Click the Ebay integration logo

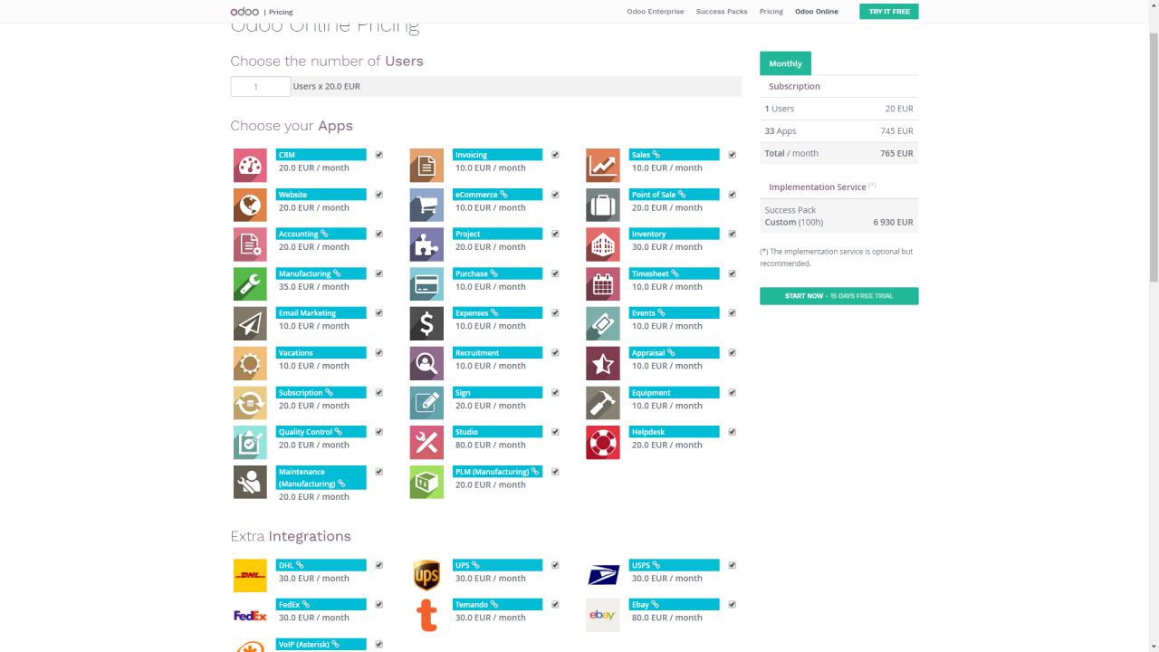coord(603,616)
